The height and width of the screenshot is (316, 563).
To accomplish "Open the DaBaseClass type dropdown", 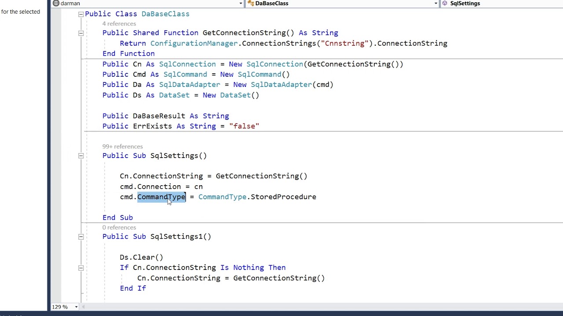I will tap(436, 4).
